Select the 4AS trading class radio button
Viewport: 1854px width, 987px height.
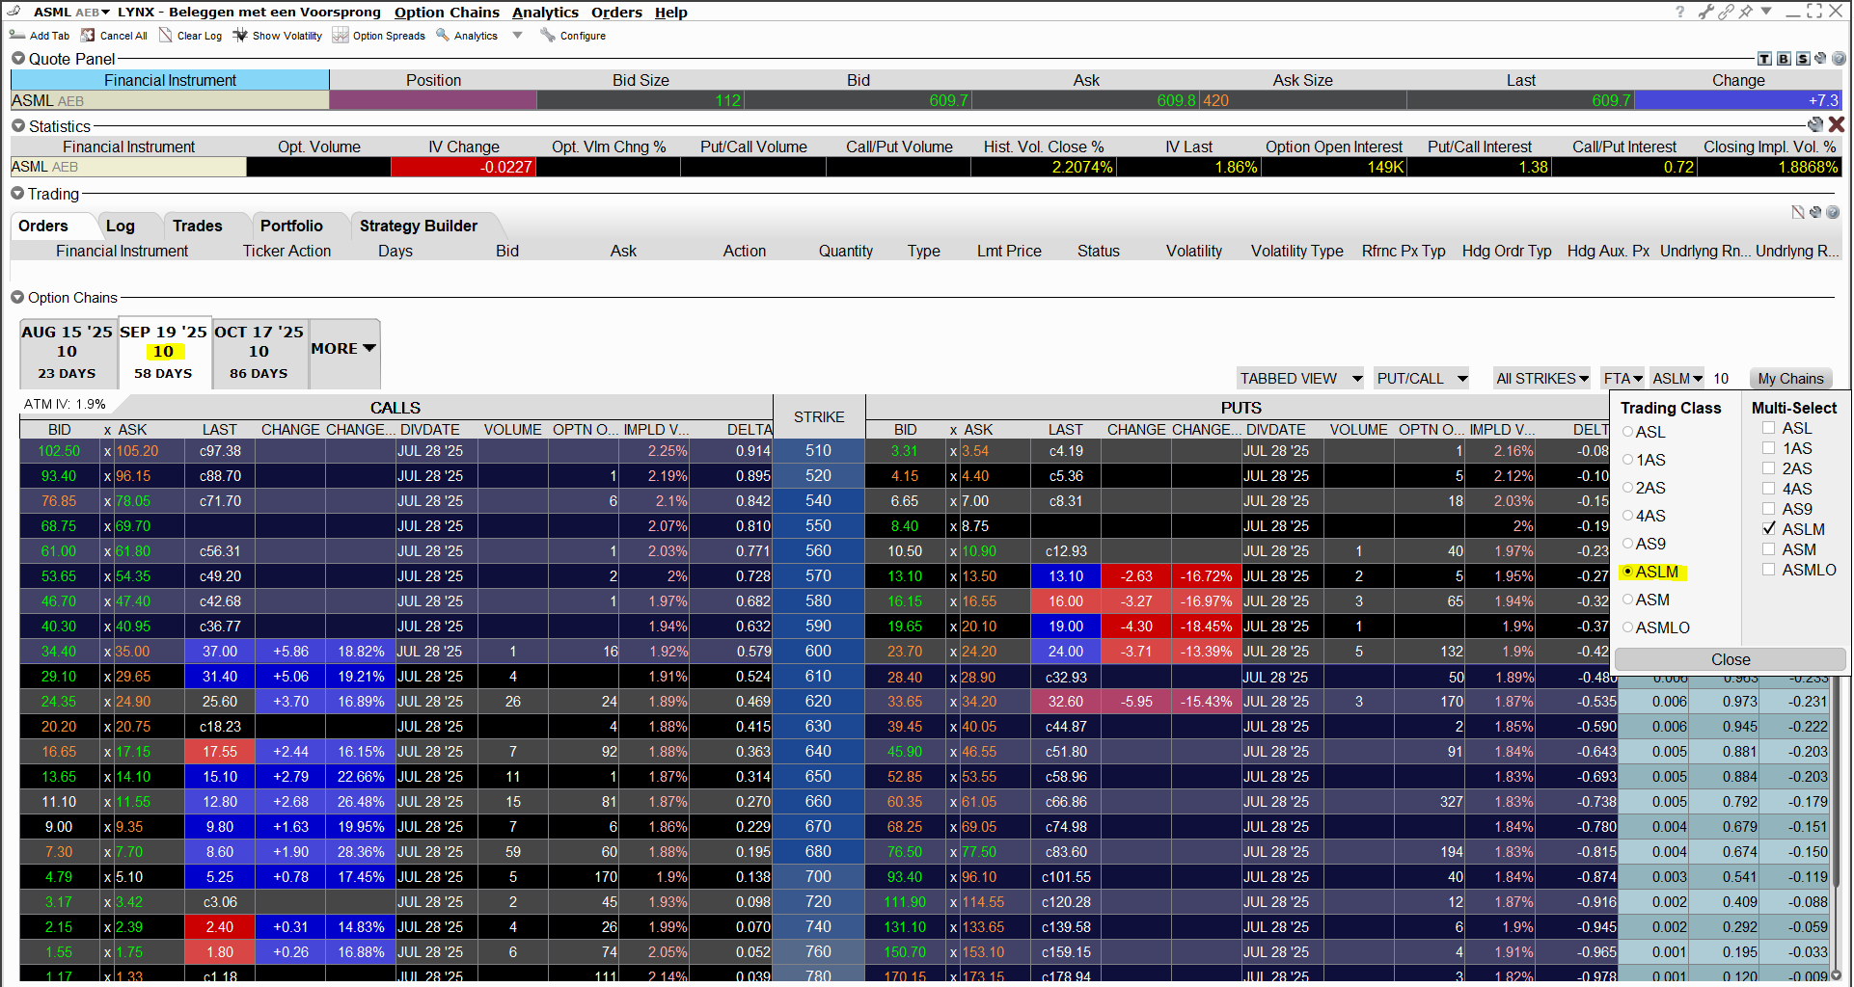(x=1627, y=516)
